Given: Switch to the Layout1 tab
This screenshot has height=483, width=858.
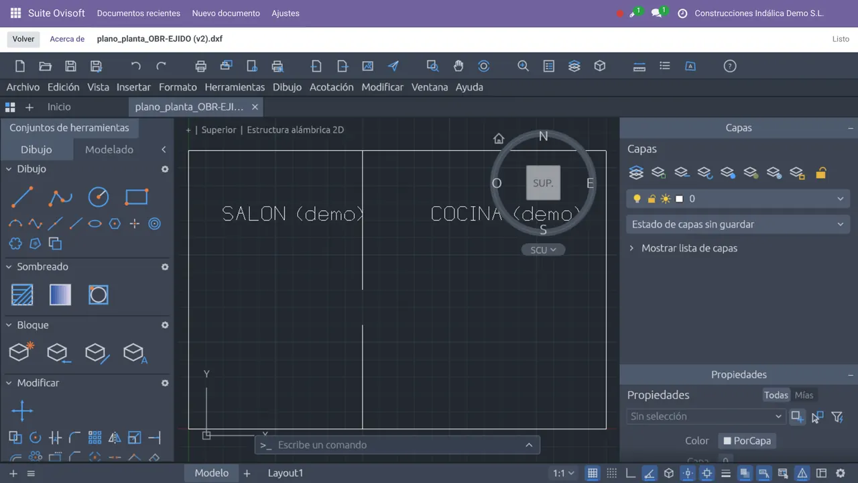Looking at the screenshot, I should pos(286,473).
